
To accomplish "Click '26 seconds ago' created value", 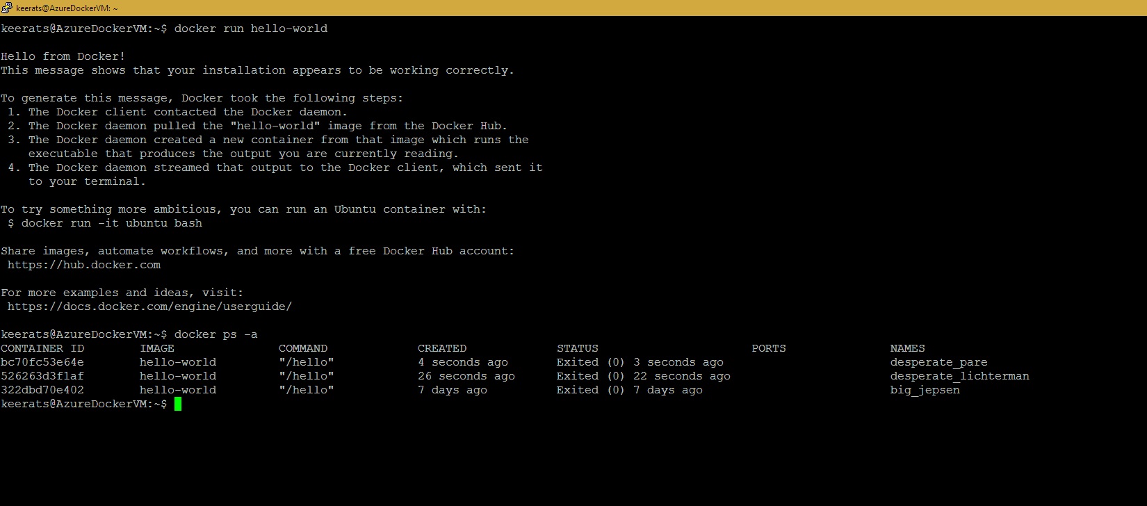I will click(466, 376).
